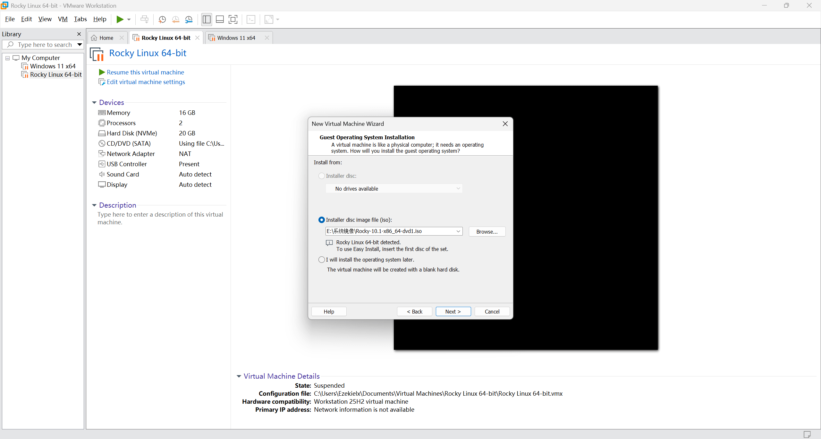Select Windows 11 x64 in library tree
The width and height of the screenshot is (821, 439).
click(x=53, y=66)
